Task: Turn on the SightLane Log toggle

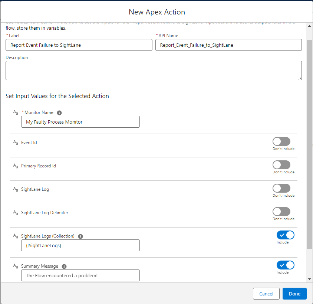Action: pyautogui.click(x=281, y=188)
